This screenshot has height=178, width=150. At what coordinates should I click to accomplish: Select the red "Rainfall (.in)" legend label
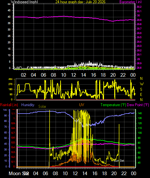(9, 105)
